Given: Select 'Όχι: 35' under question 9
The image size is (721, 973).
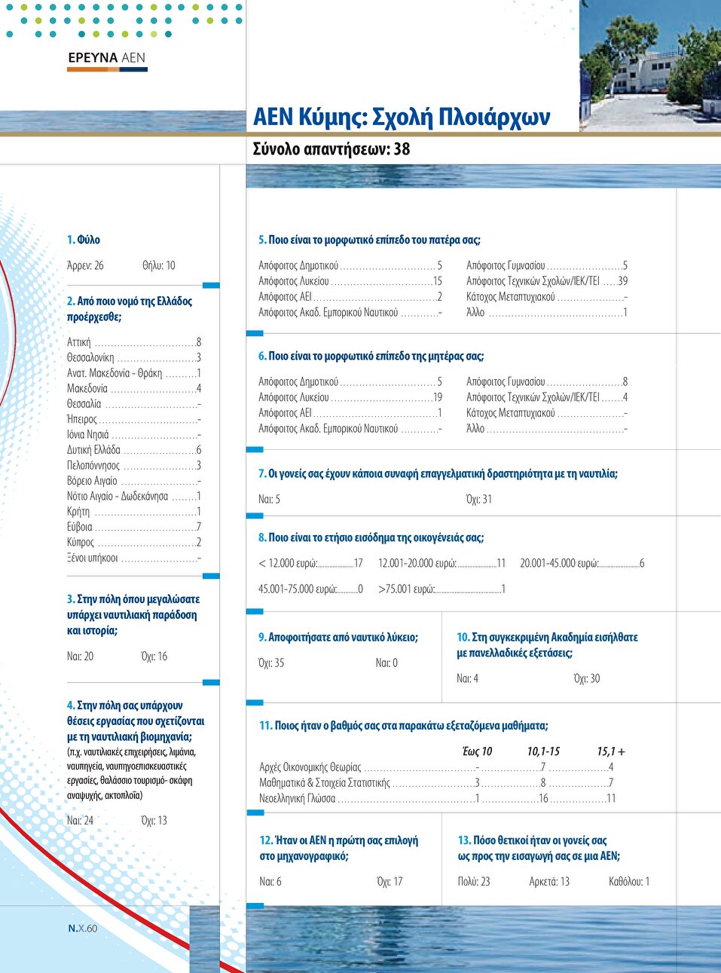Looking at the screenshot, I should 271,663.
